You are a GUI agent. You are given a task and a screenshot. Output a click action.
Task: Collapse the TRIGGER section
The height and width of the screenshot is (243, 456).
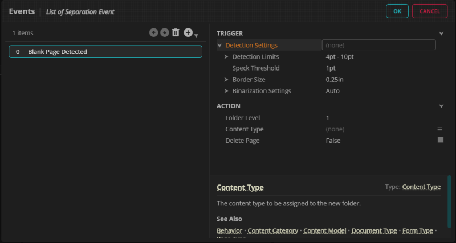pos(441,34)
